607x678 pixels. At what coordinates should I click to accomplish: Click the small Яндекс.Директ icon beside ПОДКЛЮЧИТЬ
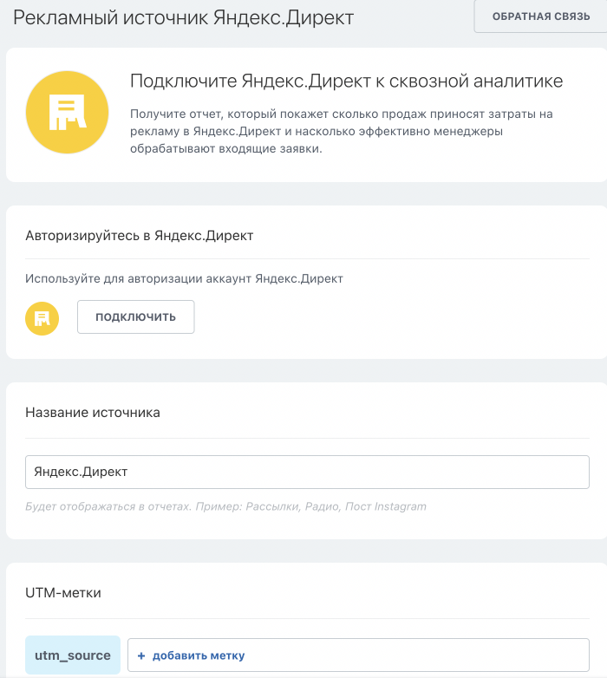pyautogui.click(x=42, y=318)
